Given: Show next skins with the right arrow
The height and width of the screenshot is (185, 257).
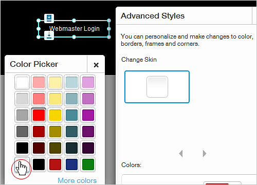Looking at the screenshot, I should pyautogui.click(x=205, y=154).
